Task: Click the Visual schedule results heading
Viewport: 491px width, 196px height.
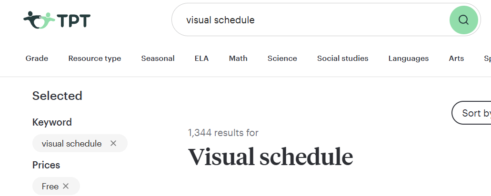Action: coord(271,157)
